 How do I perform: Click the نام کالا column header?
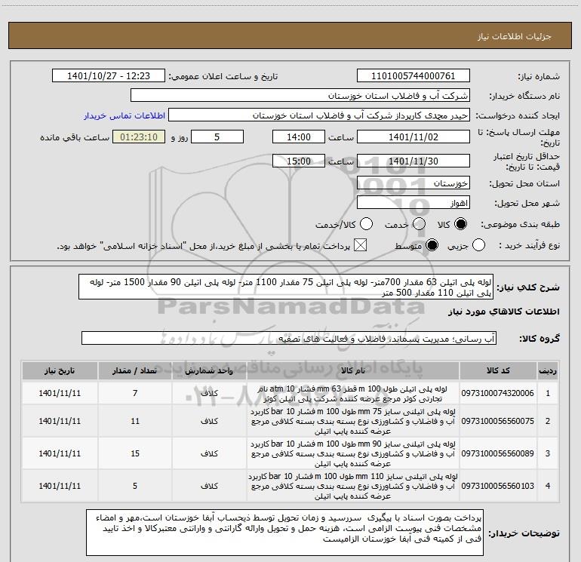(353, 371)
